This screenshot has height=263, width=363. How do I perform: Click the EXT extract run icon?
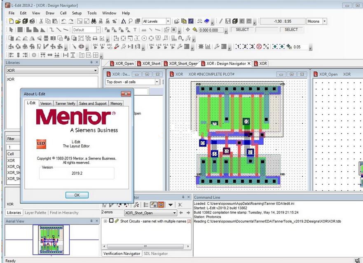click(102, 47)
